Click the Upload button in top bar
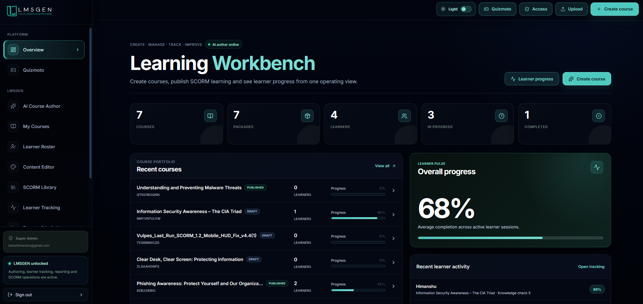The image size is (643, 304). [571, 9]
